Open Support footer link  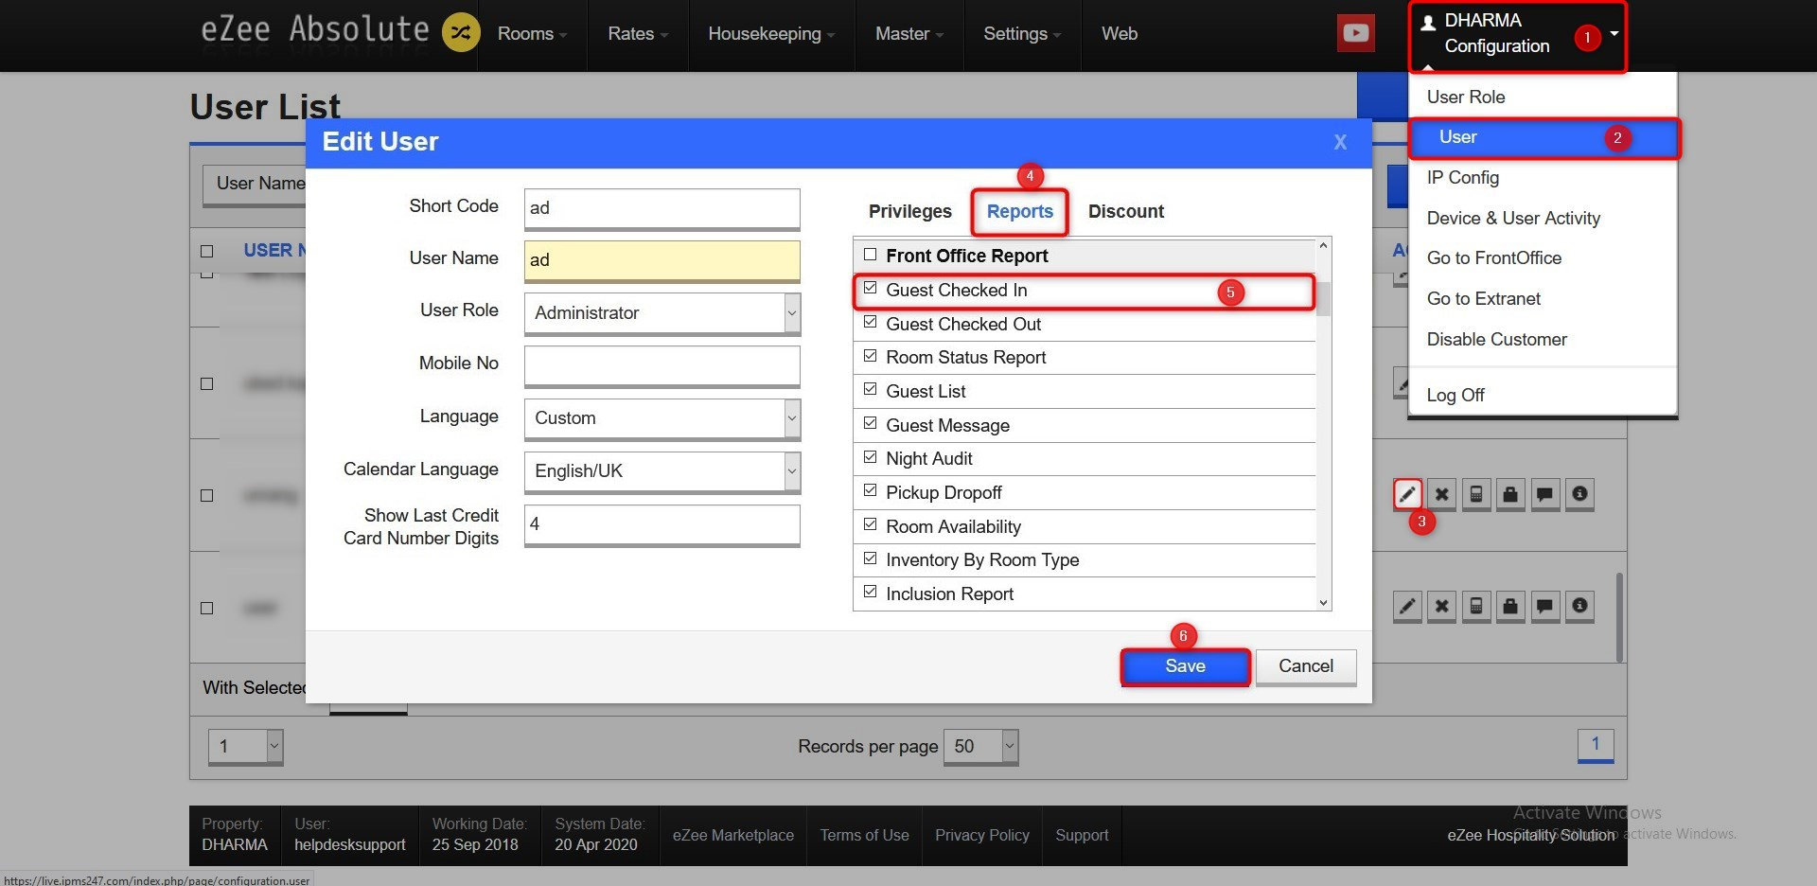[1082, 835]
